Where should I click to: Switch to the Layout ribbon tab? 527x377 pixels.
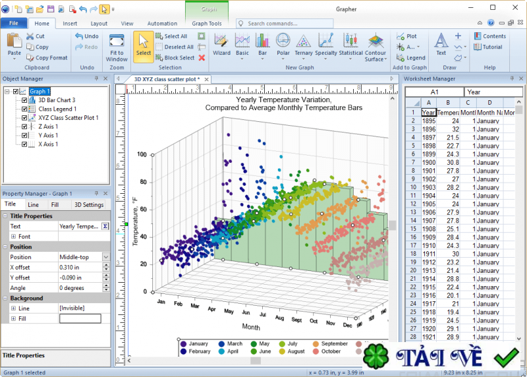(x=99, y=24)
